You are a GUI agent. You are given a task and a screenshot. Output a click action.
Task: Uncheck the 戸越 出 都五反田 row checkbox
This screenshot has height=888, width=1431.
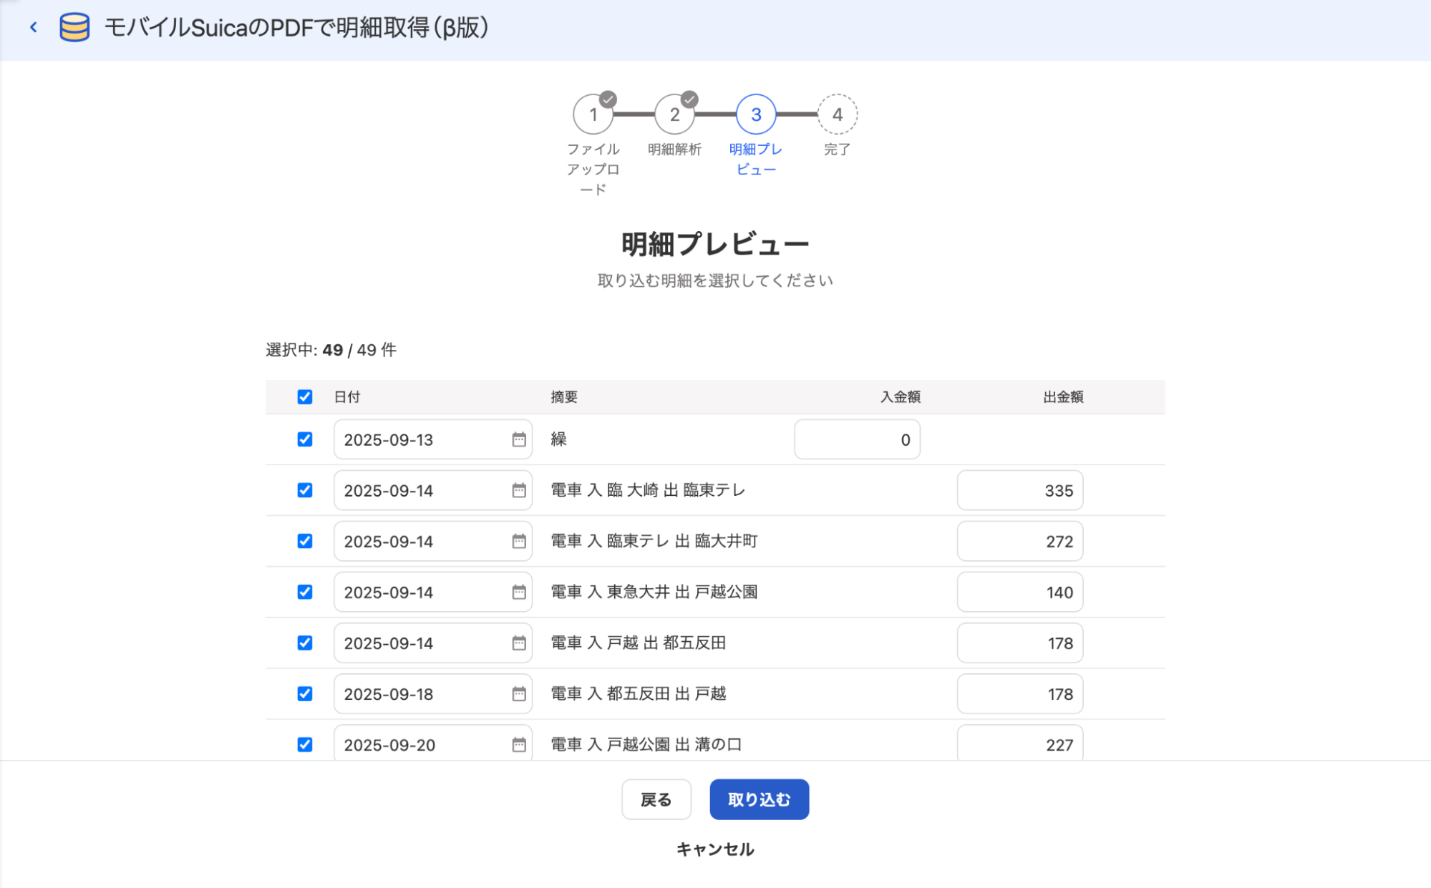pos(305,643)
